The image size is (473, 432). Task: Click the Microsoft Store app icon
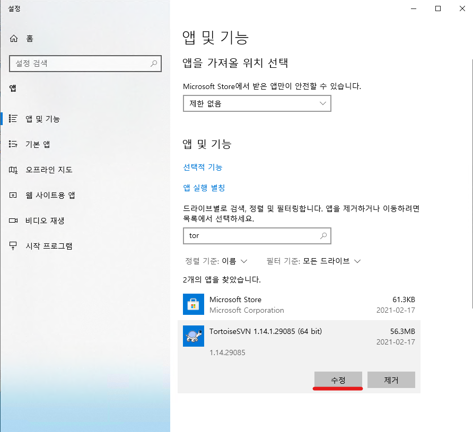tap(194, 304)
